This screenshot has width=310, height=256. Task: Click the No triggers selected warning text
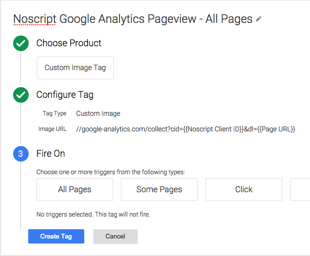[x=93, y=215]
